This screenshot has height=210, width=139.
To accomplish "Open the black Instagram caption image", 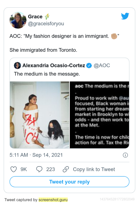I will pyautogui.click(x=99, y=115).
